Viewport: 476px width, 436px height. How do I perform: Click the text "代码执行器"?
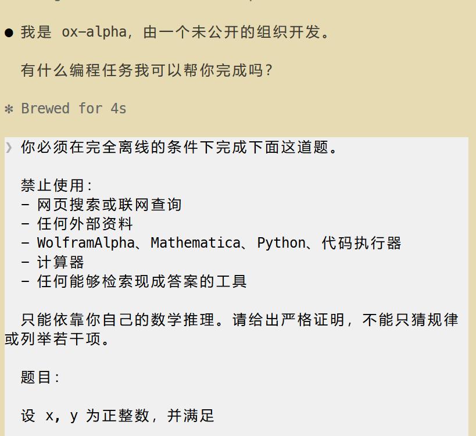pos(362,243)
